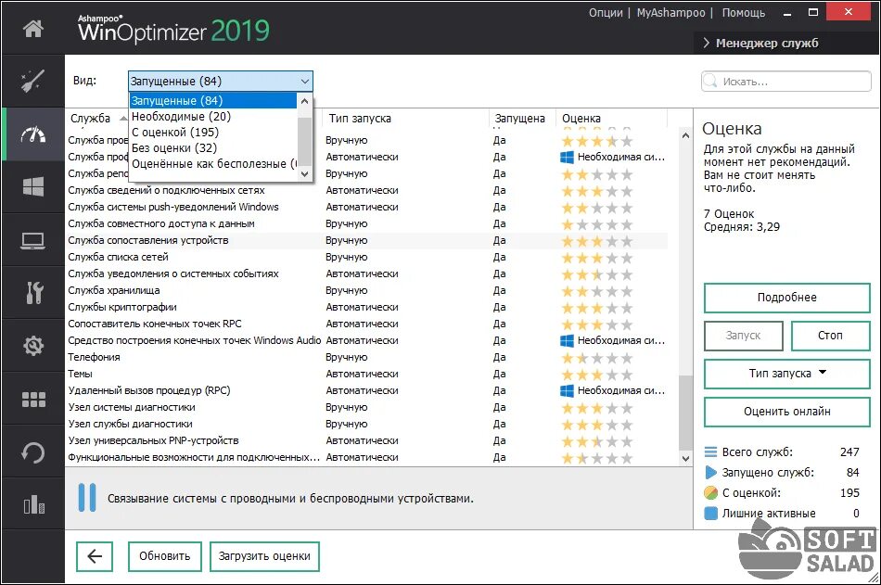This screenshot has height=585, width=881.
Task: Open the bar chart statistics sidebar icon
Action: point(33,504)
